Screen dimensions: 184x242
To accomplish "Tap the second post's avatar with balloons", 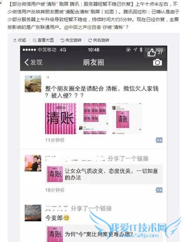I will [x=33, y=163].
